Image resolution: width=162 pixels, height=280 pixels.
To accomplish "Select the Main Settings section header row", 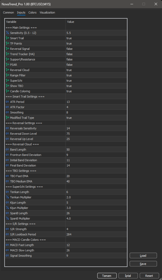I will (66, 28).
